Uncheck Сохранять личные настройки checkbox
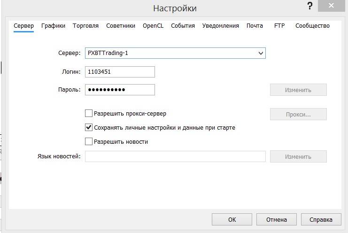Image resolution: width=348 pixels, height=233 pixels. tap(89, 127)
